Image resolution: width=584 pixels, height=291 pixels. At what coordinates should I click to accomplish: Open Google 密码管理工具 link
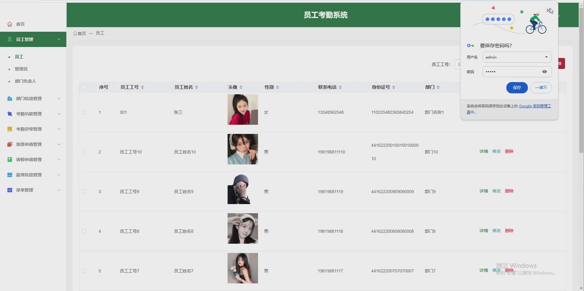[x=535, y=106]
